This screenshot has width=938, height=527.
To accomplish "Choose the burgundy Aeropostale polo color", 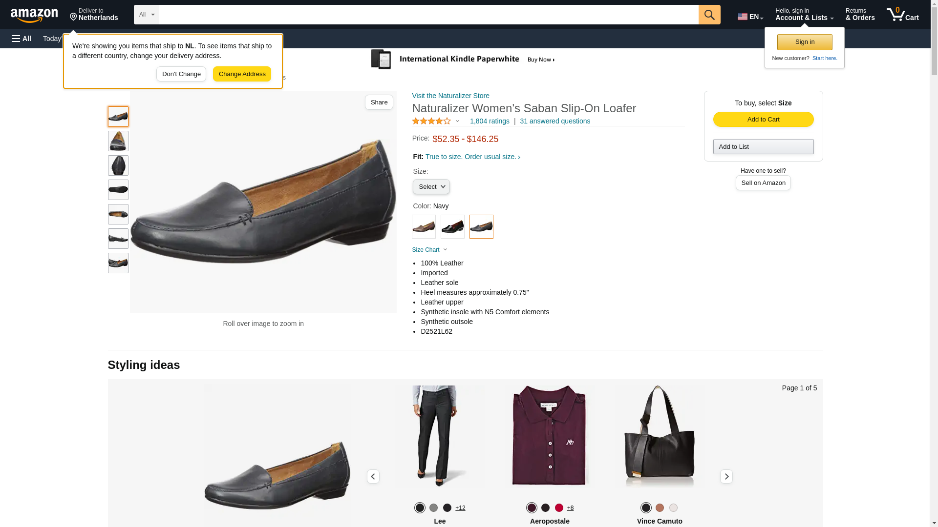I will coord(532,507).
